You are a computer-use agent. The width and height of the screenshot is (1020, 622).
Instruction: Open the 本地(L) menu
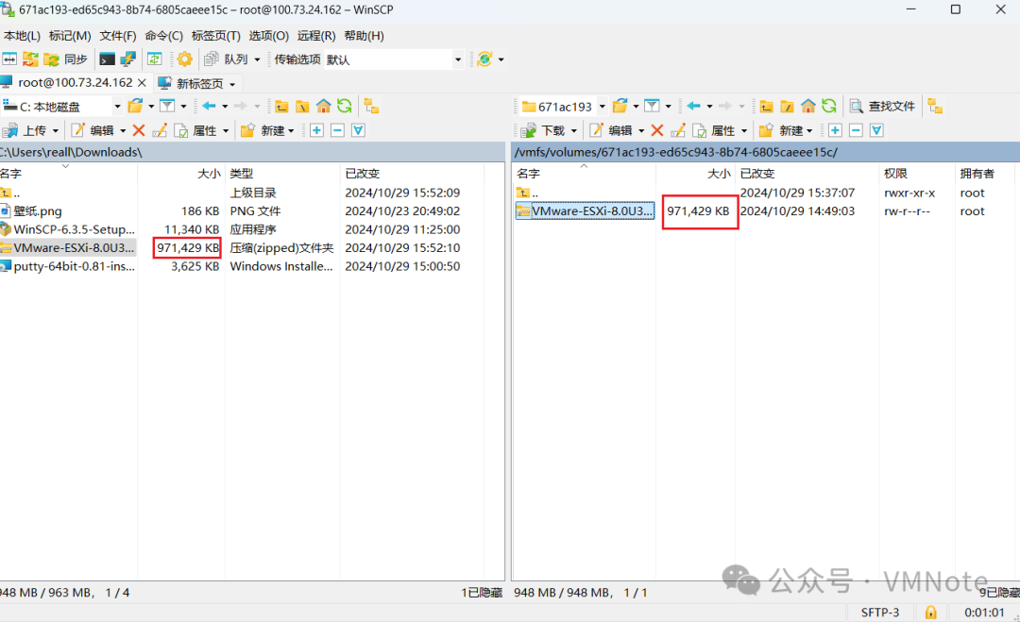pos(22,36)
